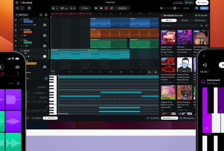Zoom in the MIDI editor with magnifier-plus
This screenshot has width=224, height=151.
155,72
